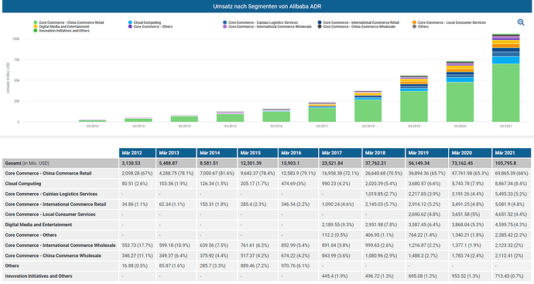Click cell 553.73 (17.7%)
The height and width of the screenshot is (284, 534).
tap(137, 245)
